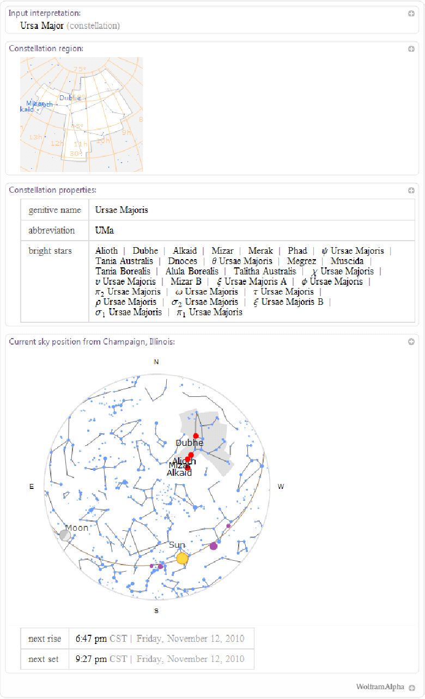Viewport: 425px width, 699px height.
Task: Expand the Constellation region pod plus icon
Action: [411, 49]
